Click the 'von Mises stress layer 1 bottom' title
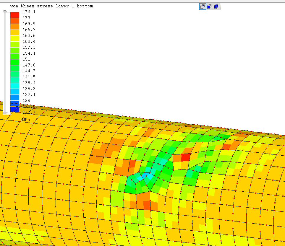This screenshot has height=246, width=285. [52, 6]
